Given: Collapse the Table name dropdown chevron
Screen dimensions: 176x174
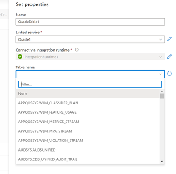Looking at the screenshot, I should (161, 74).
